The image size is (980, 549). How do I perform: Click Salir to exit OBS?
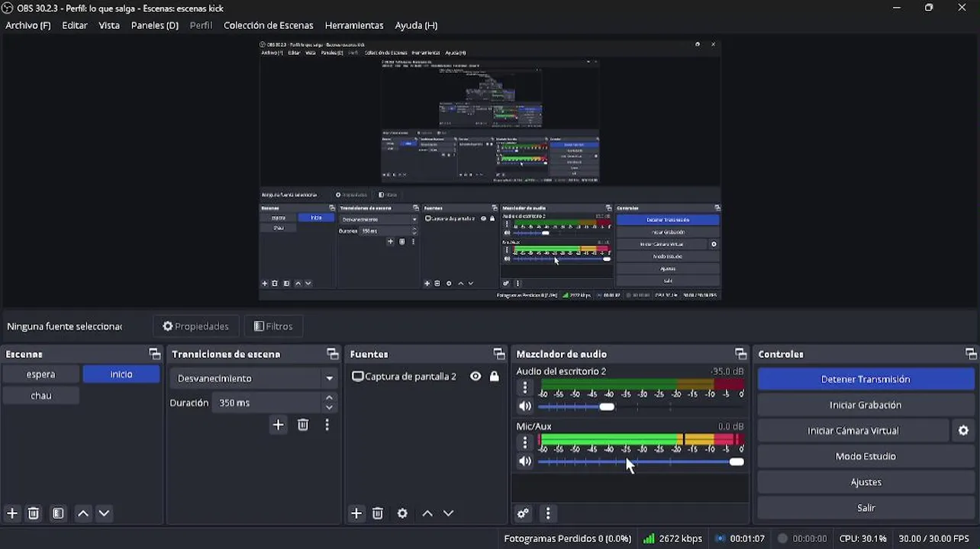(866, 508)
